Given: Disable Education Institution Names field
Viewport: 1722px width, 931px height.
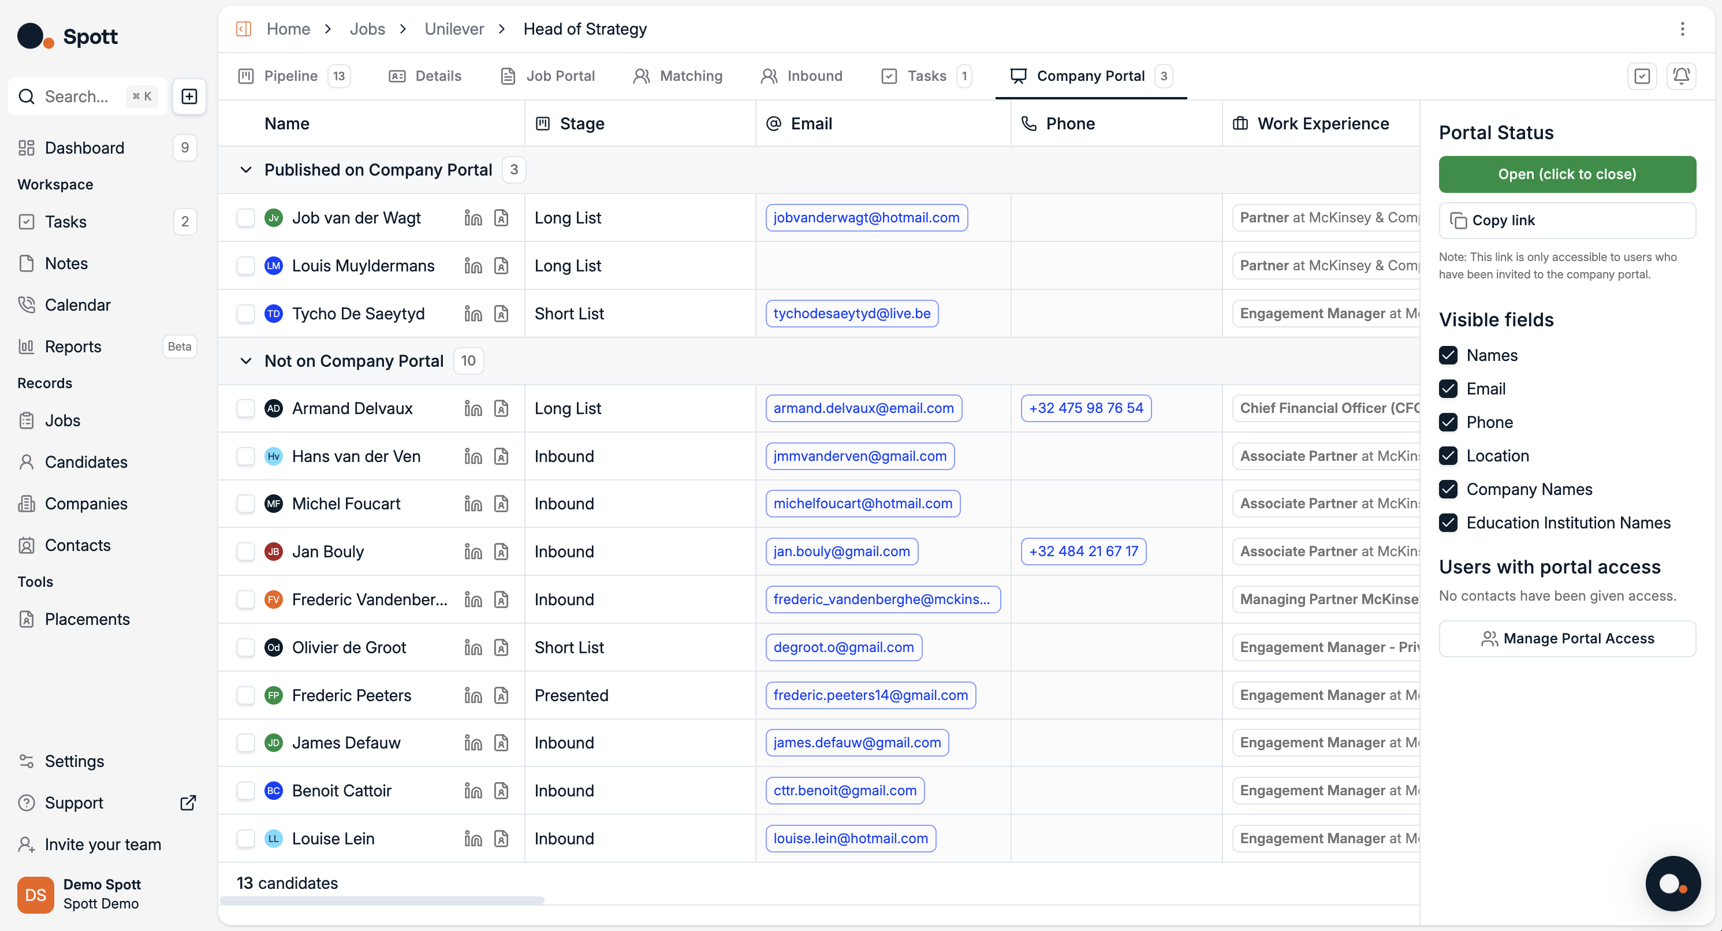Looking at the screenshot, I should 1448,523.
